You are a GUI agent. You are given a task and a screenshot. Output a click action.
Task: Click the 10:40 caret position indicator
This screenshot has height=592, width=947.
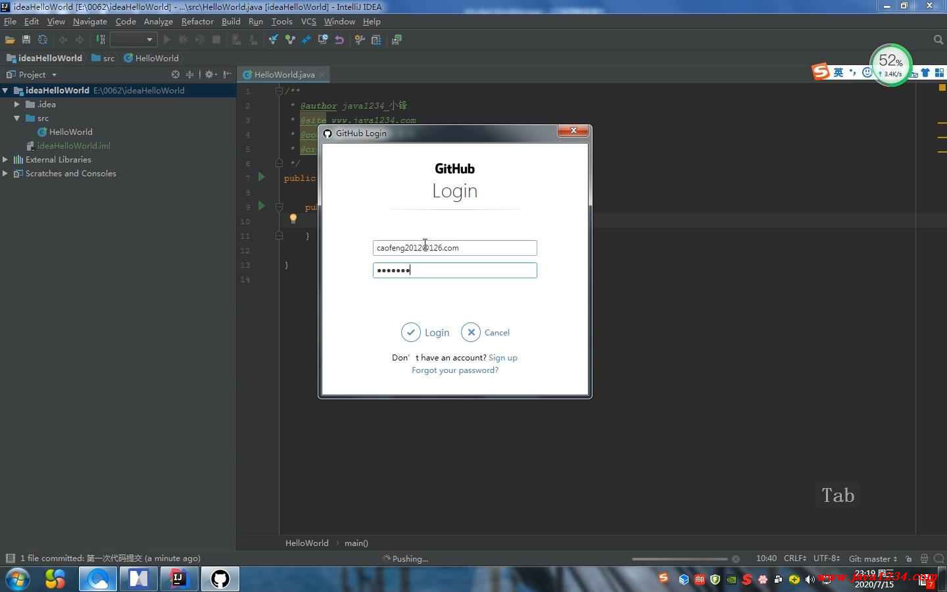[x=766, y=558]
